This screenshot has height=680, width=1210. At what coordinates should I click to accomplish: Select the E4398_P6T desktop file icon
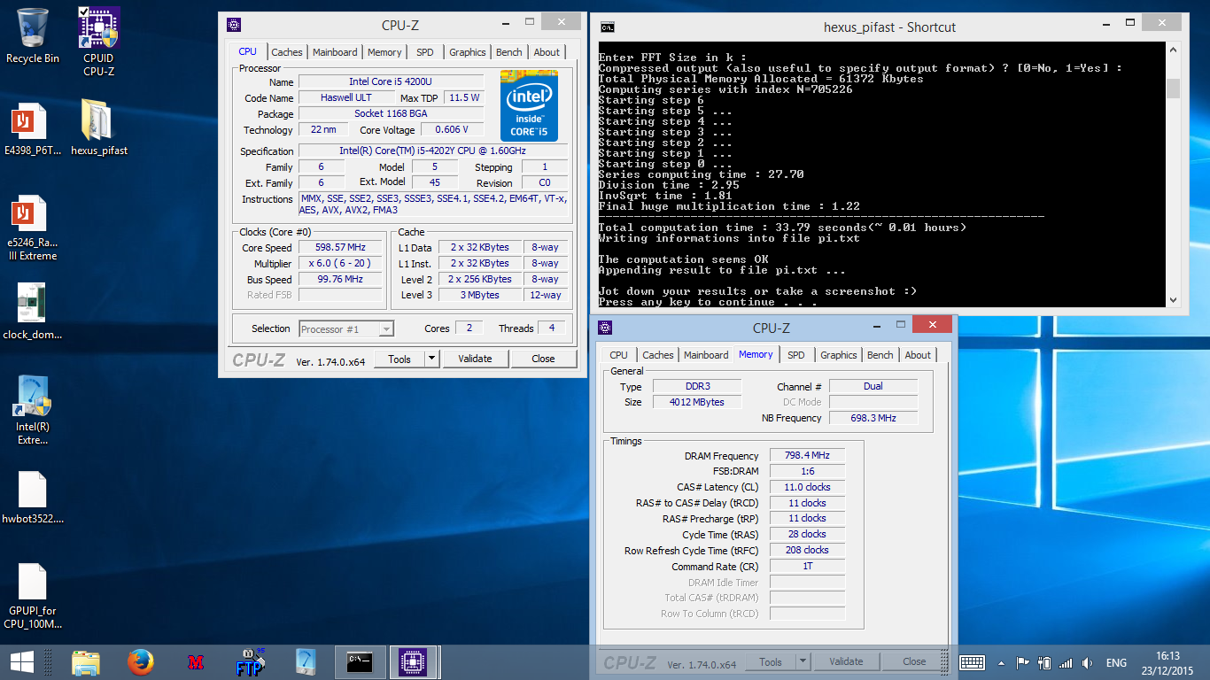click(x=33, y=131)
